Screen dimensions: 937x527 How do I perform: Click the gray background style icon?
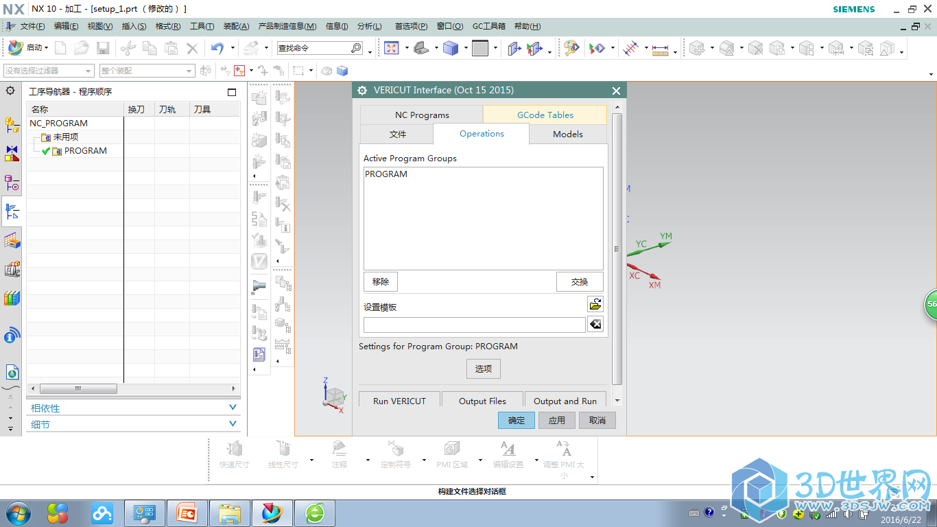click(480, 48)
